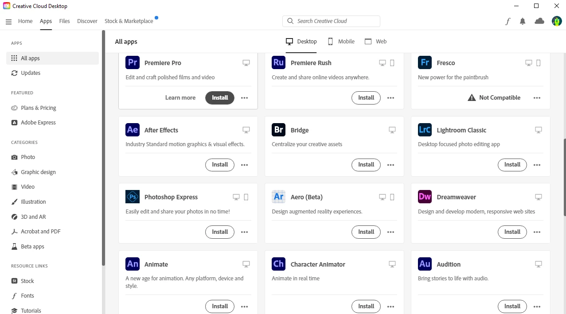The image size is (566, 314).
Task: Open more options for Bridge
Action: coord(391,165)
